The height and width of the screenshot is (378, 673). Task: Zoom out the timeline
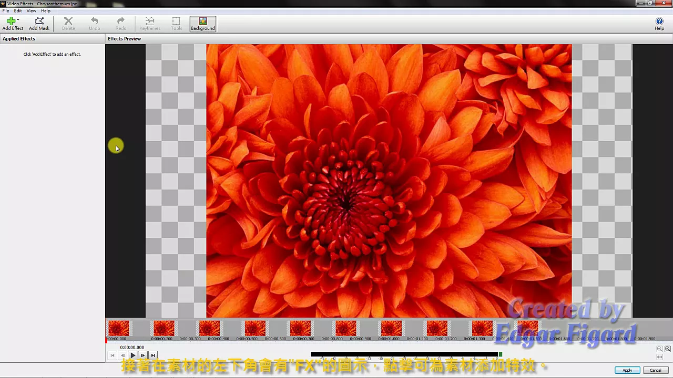coord(659,349)
